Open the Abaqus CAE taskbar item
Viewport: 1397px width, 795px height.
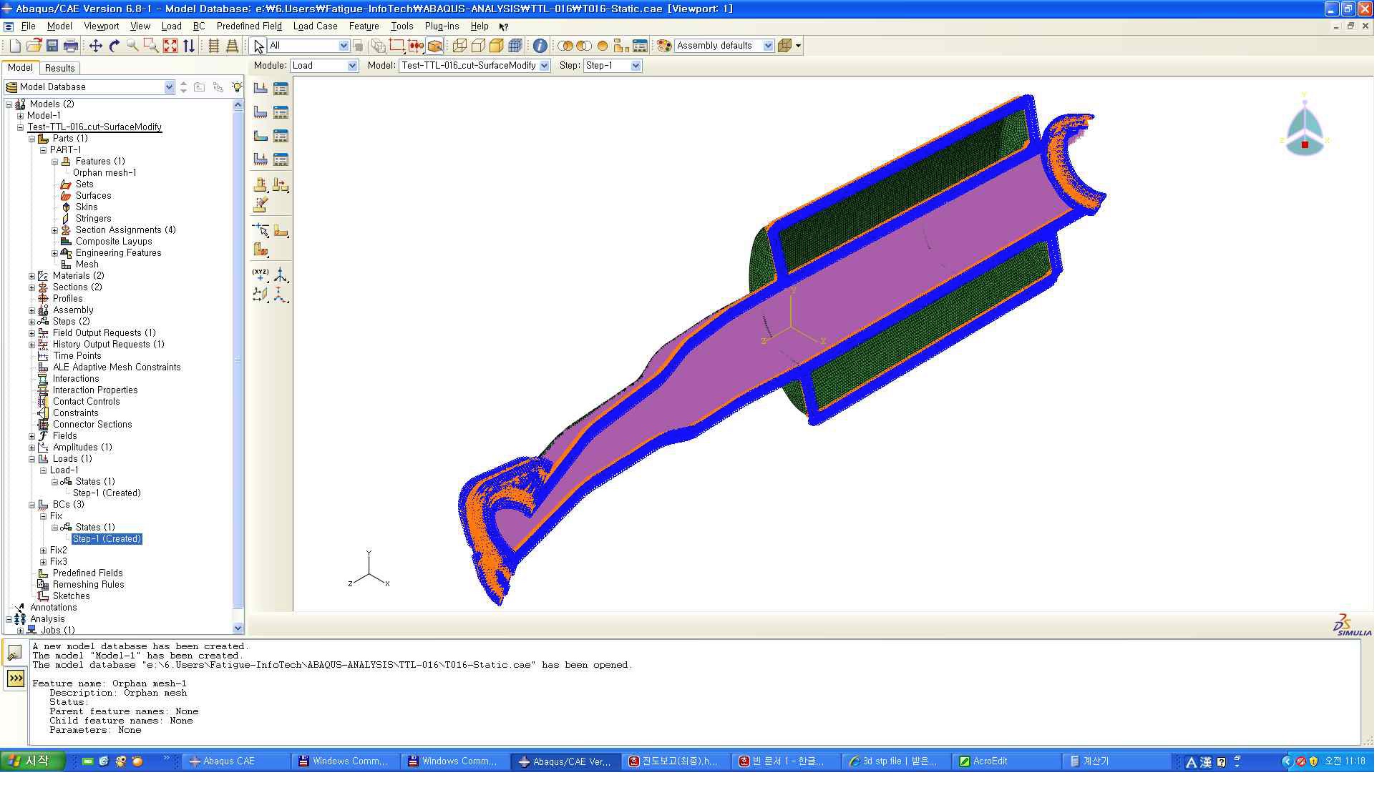[x=236, y=761]
